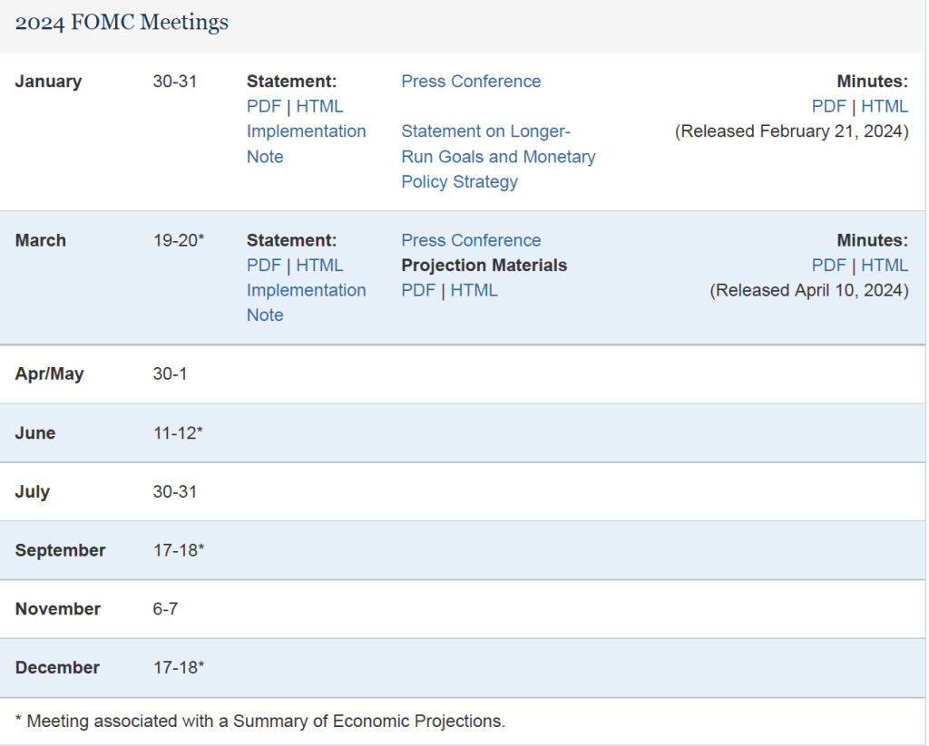The image size is (929, 746).
Task: Click the Summary of Economic Projections footnote
Action: 260,722
